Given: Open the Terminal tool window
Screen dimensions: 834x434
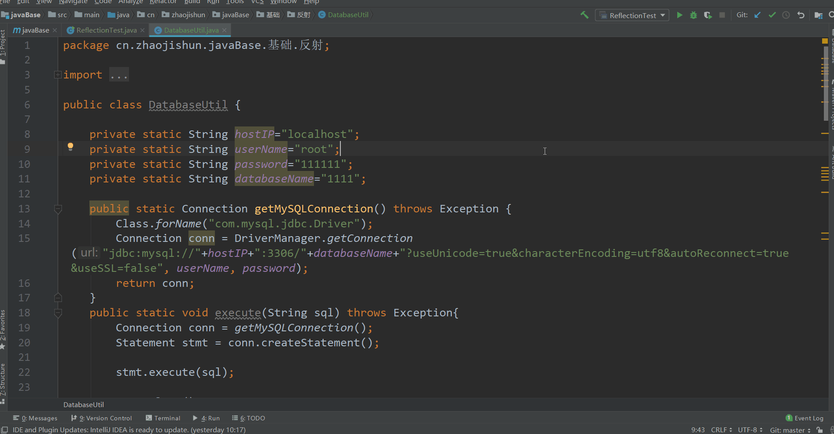Looking at the screenshot, I should 163,418.
